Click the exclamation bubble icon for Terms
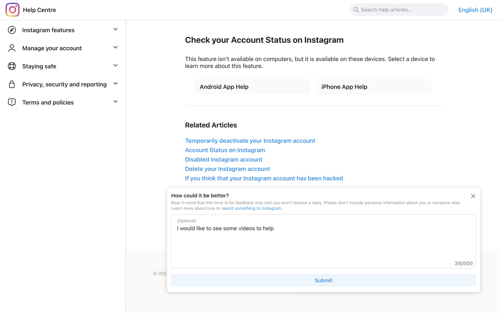 [12, 102]
